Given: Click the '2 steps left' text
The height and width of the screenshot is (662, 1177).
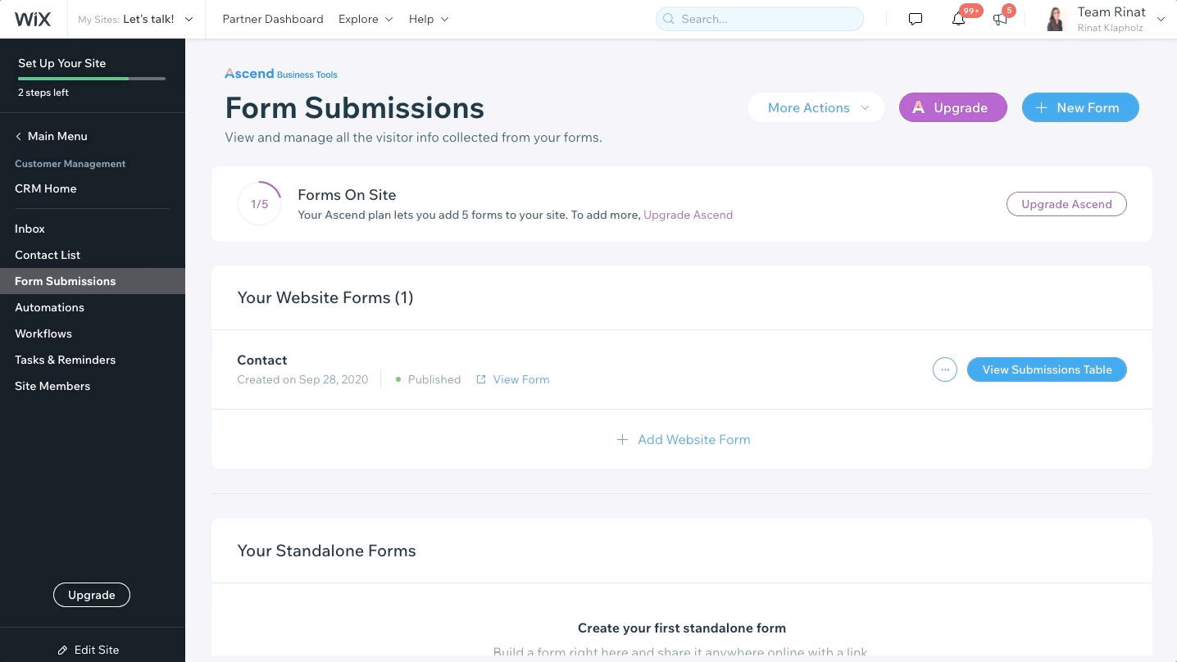Looking at the screenshot, I should pos(43,93).
